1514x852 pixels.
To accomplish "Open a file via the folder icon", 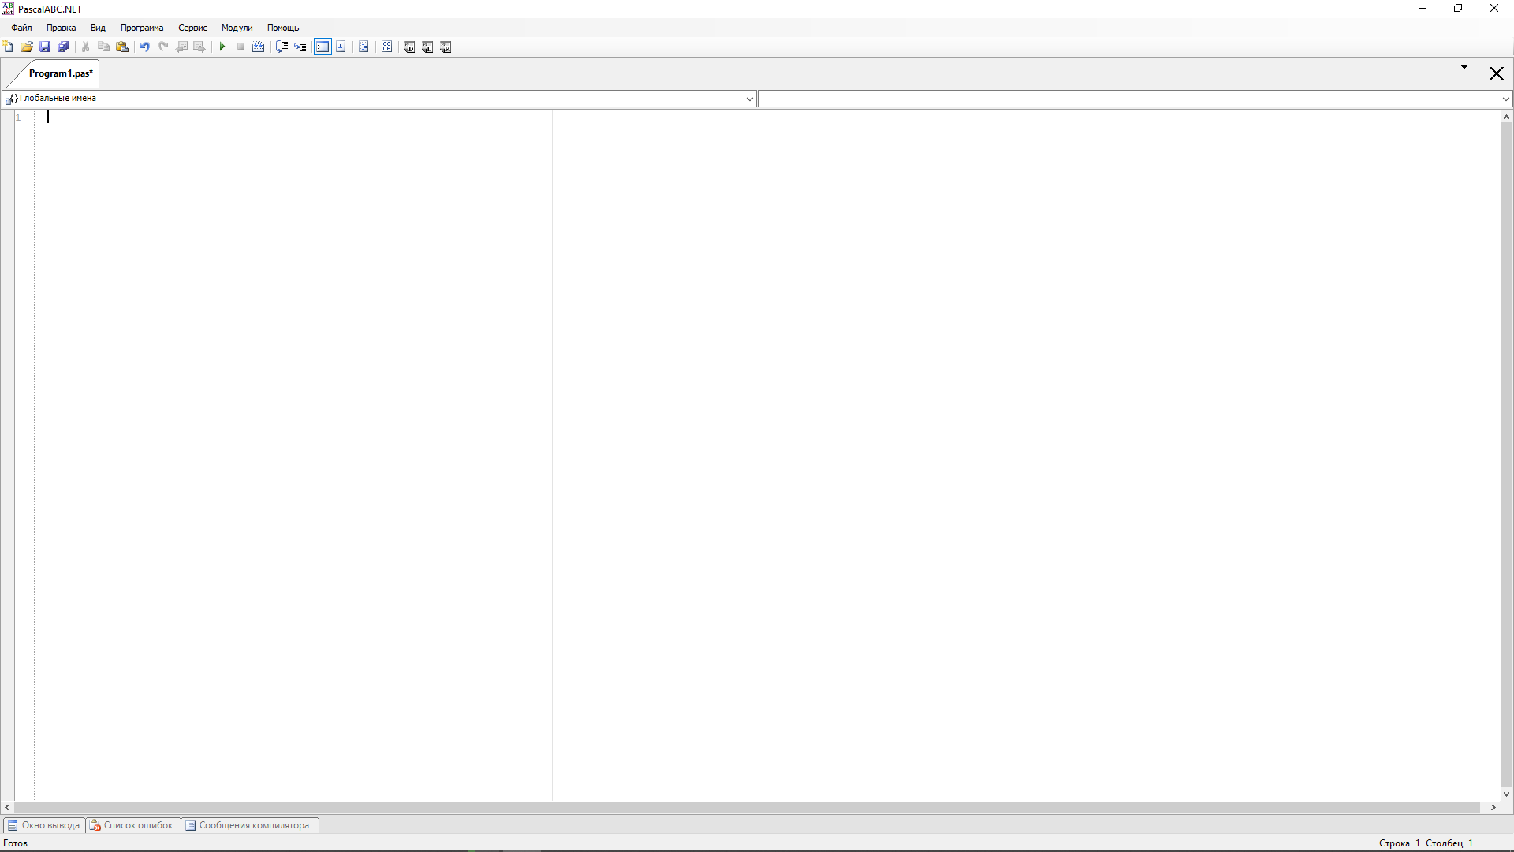I will (x=27, y=47).
